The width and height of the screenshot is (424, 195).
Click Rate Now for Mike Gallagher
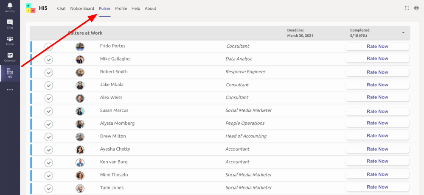(x=377, y=59)
